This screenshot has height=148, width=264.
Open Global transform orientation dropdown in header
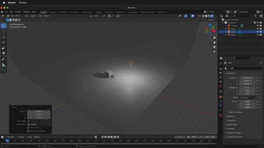coord(95,16)
